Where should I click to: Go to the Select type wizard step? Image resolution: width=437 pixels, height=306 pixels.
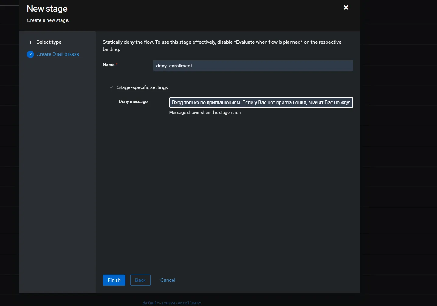pyautogui.click(x=49, y=42)
